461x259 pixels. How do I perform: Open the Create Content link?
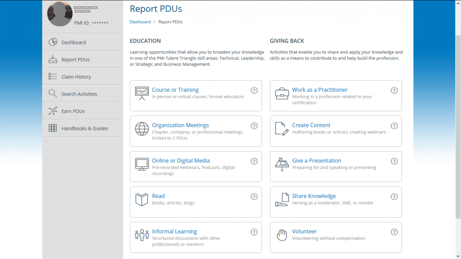tap(311, 125)
